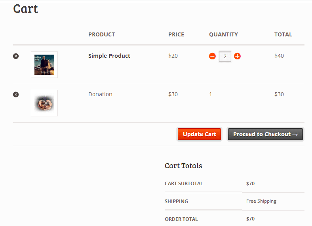
Task: Remove Simple Product from the cart
Action: 16,56
